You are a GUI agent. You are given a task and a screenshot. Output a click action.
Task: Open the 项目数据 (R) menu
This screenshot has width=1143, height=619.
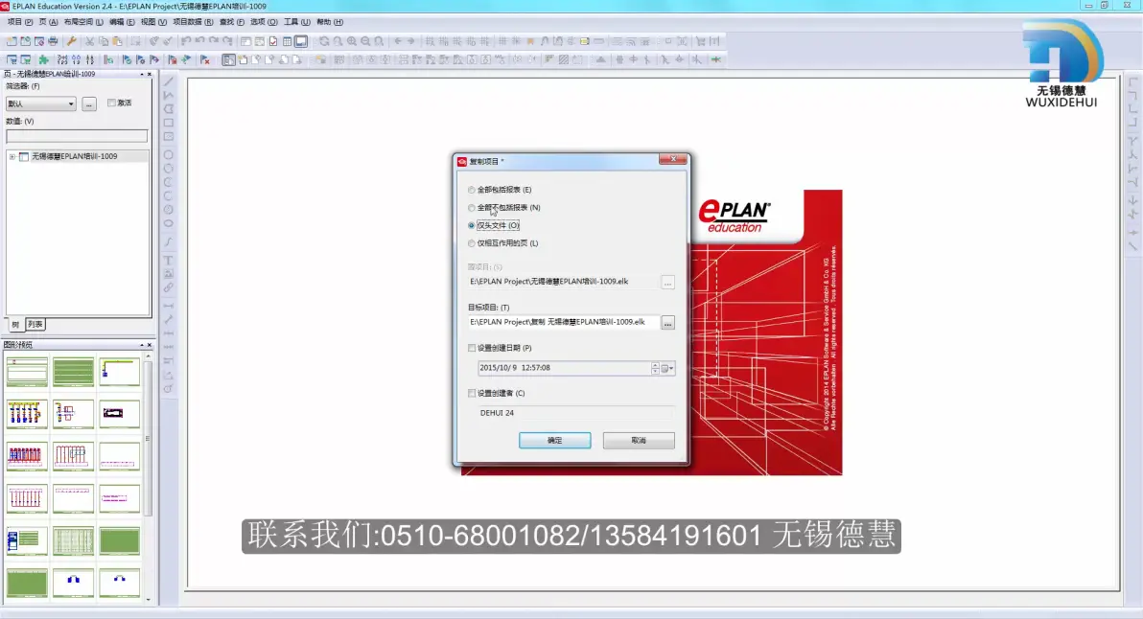click(193, 22)
